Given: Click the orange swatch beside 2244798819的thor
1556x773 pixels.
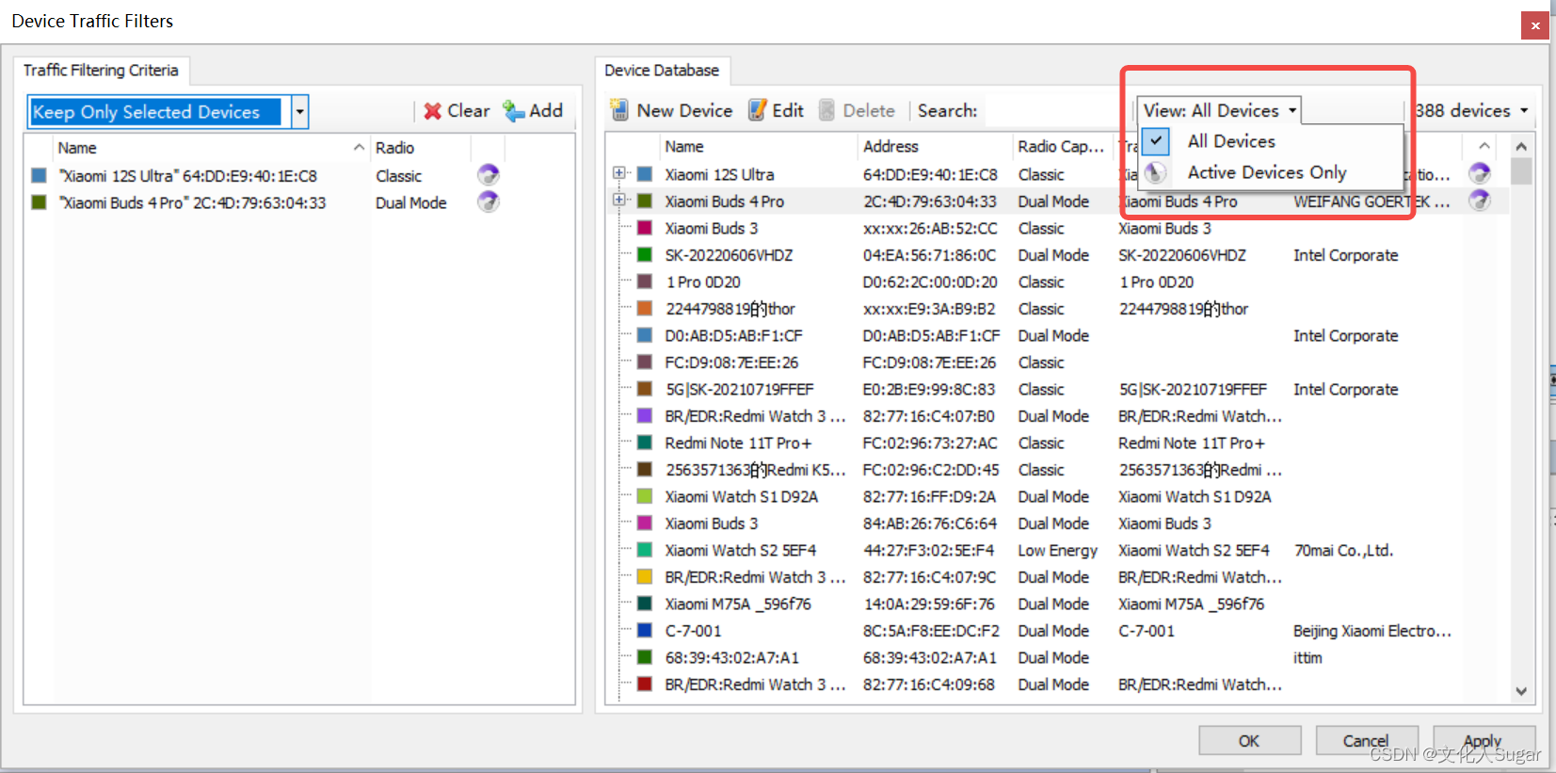Looking at the screenshot, I should click(645, 308).
